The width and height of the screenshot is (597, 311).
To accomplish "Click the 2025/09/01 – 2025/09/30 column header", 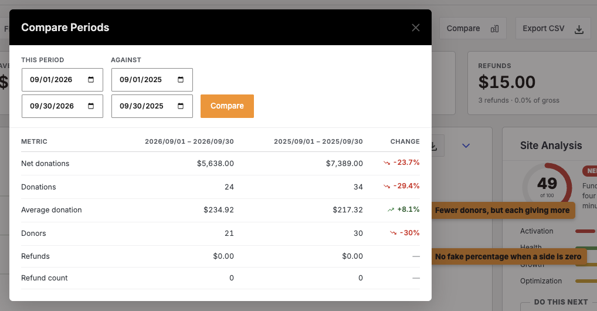I will click(x=318, y=141).
